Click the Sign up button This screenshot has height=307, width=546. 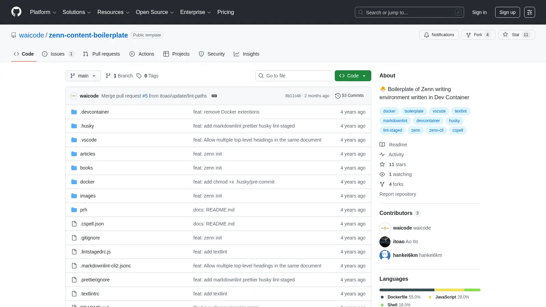(507, 12)
